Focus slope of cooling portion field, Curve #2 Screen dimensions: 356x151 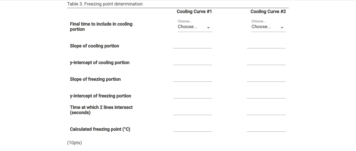tap(266, 45)
